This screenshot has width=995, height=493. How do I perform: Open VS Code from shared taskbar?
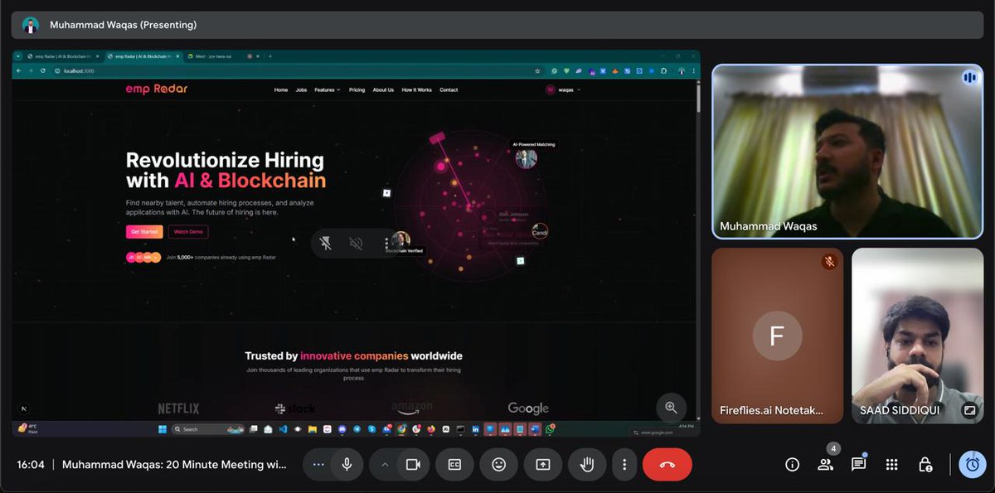282,429
